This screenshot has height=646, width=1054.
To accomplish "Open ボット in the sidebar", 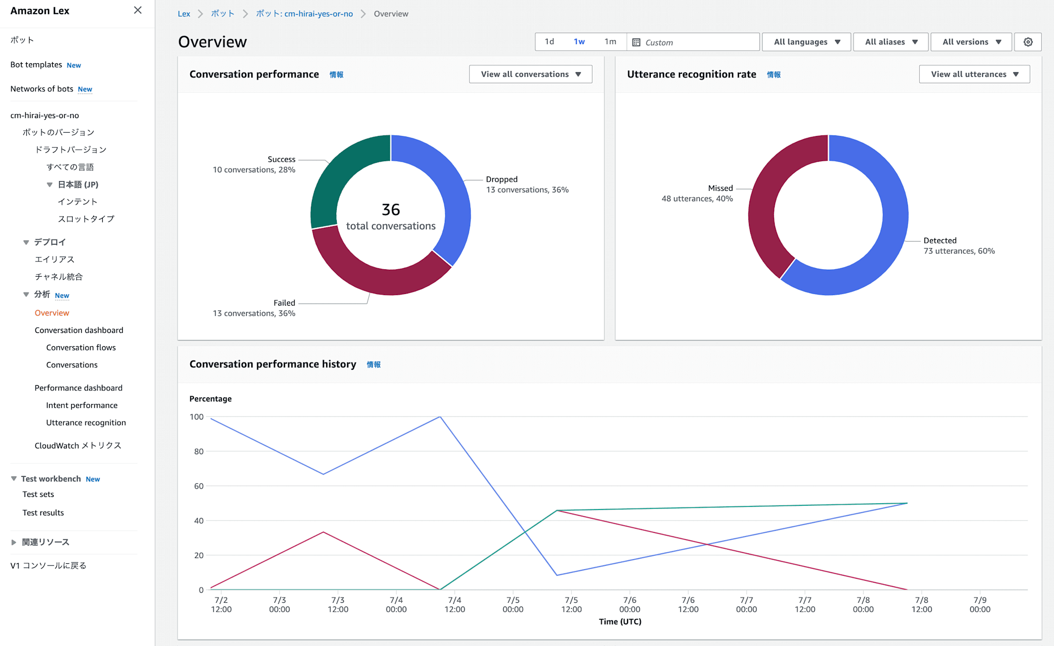I will pos(22,40).
